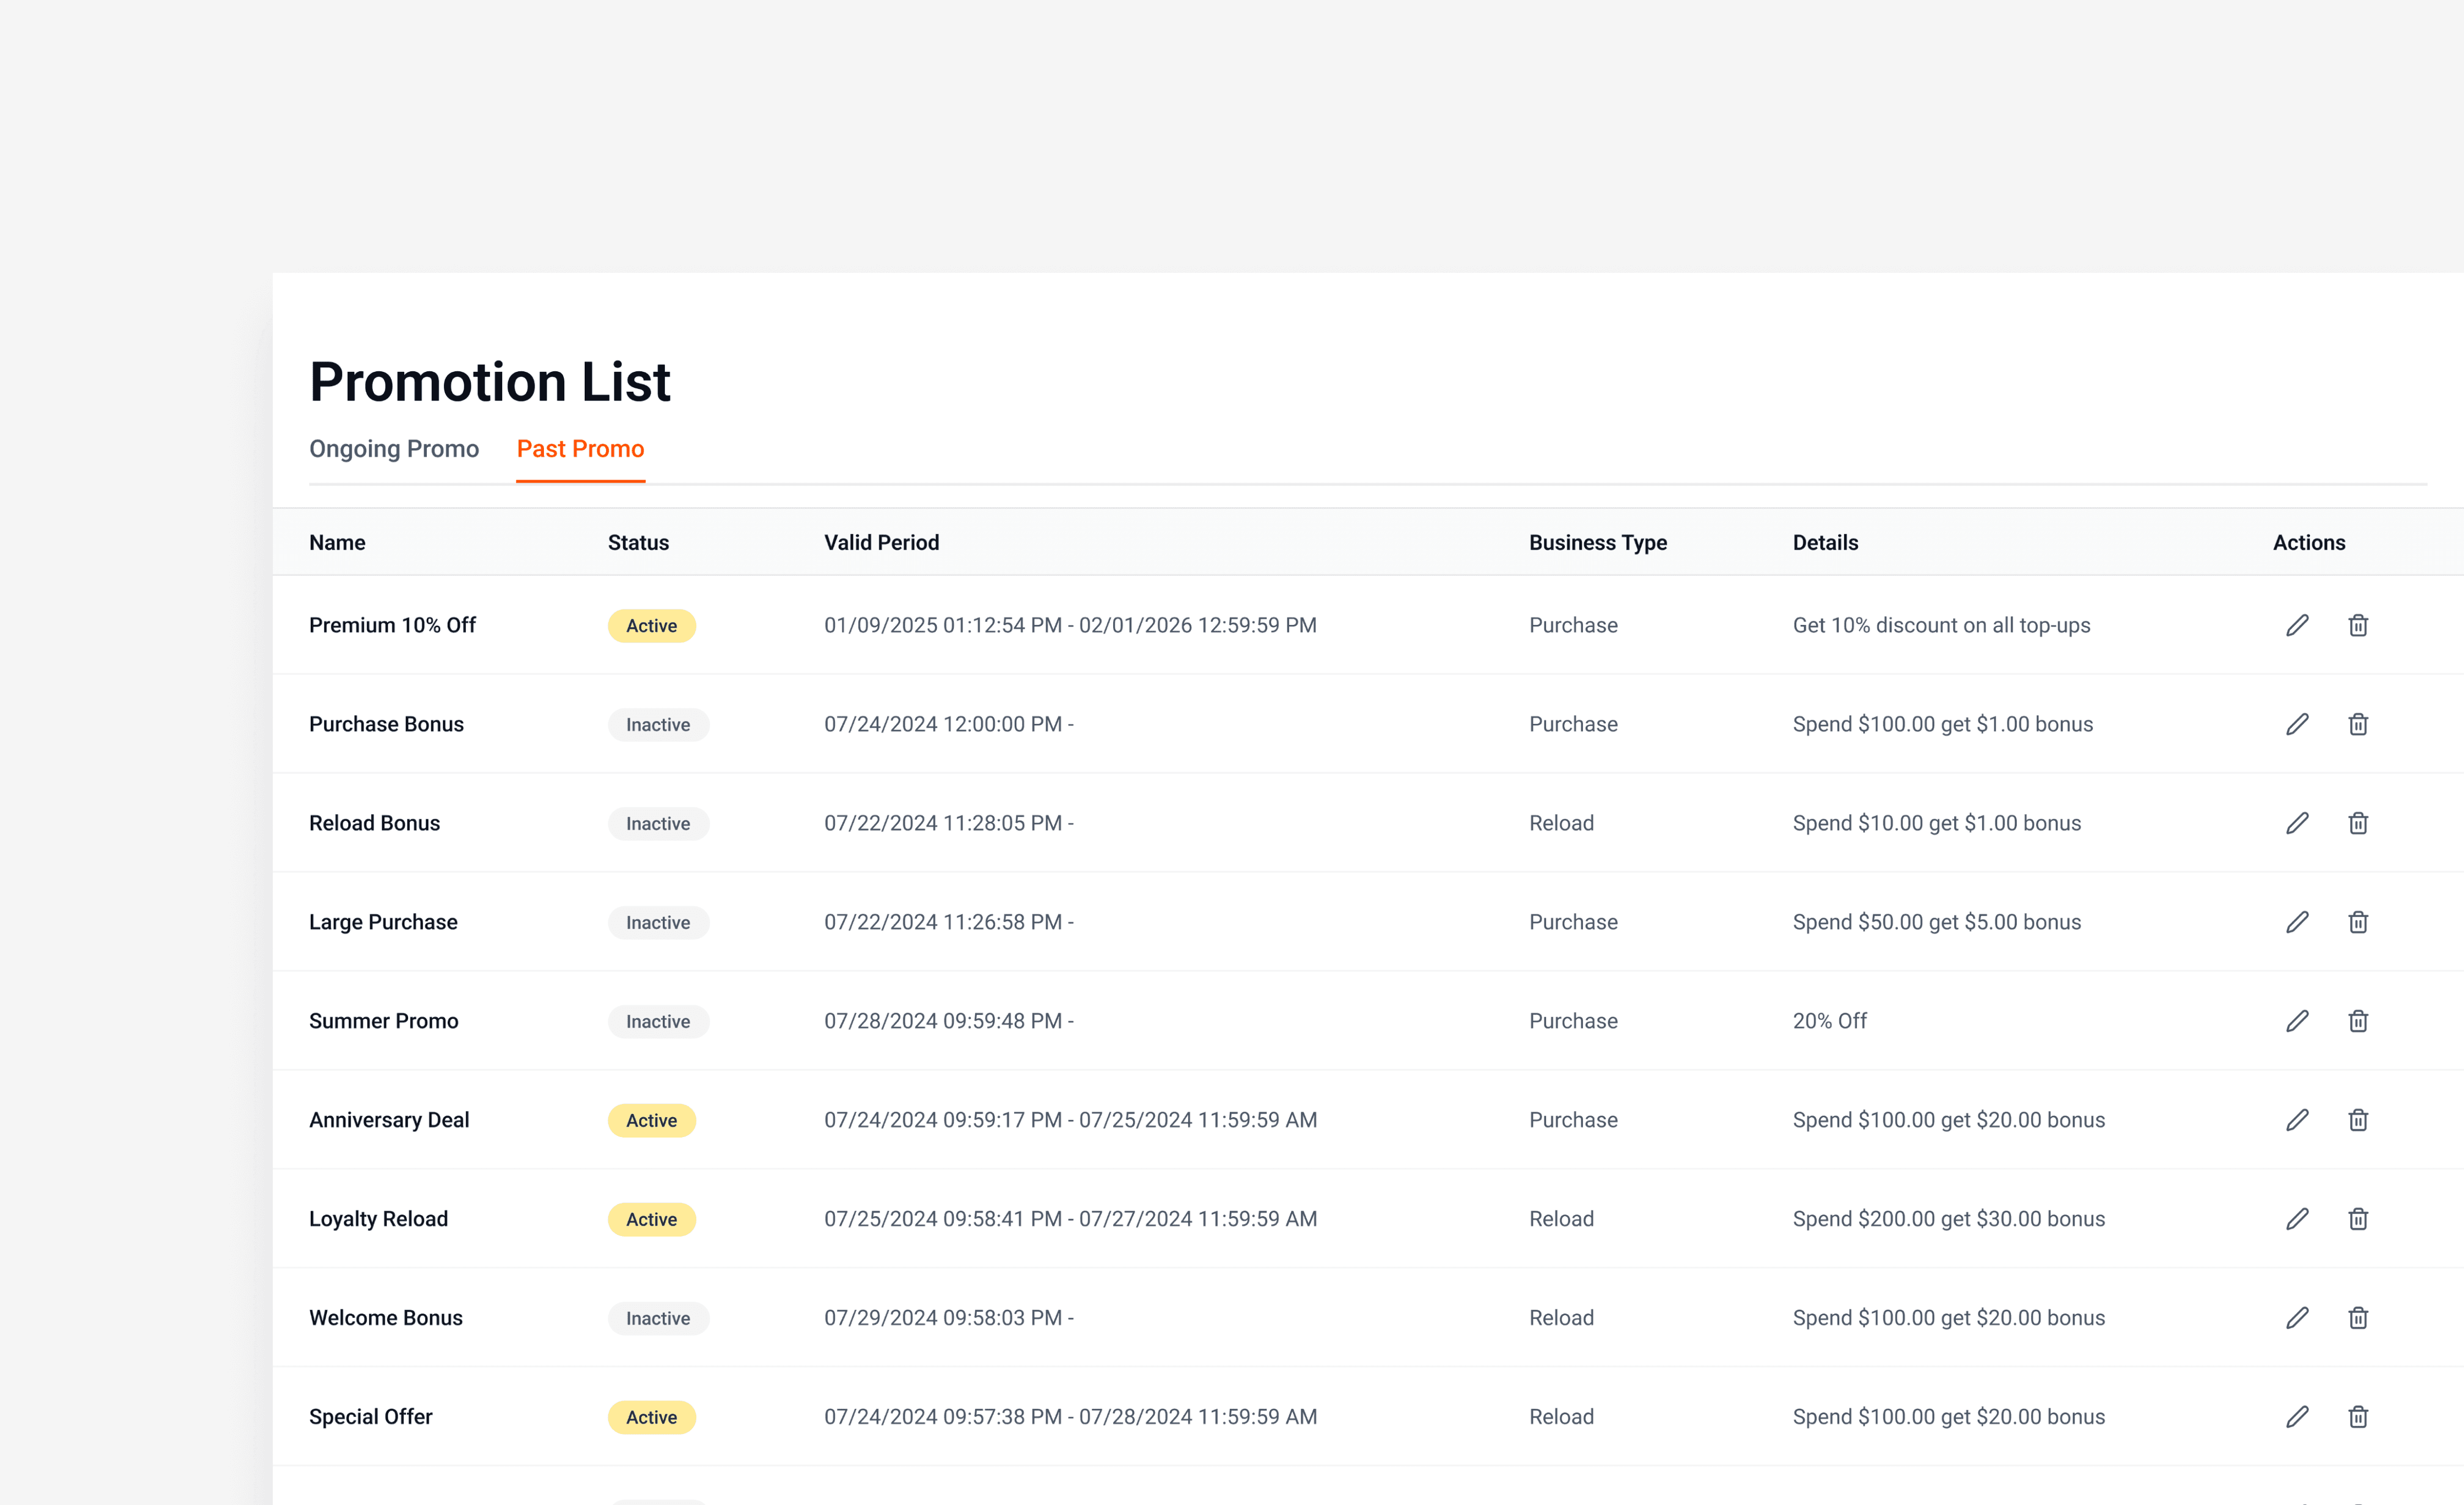Click the Valid Period column header
Viewport: 2464px width, 1505px height.
pos(881,543)
